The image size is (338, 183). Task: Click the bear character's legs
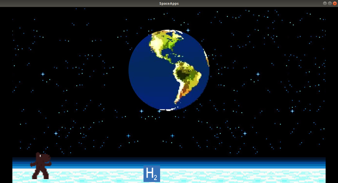[41, 173]
